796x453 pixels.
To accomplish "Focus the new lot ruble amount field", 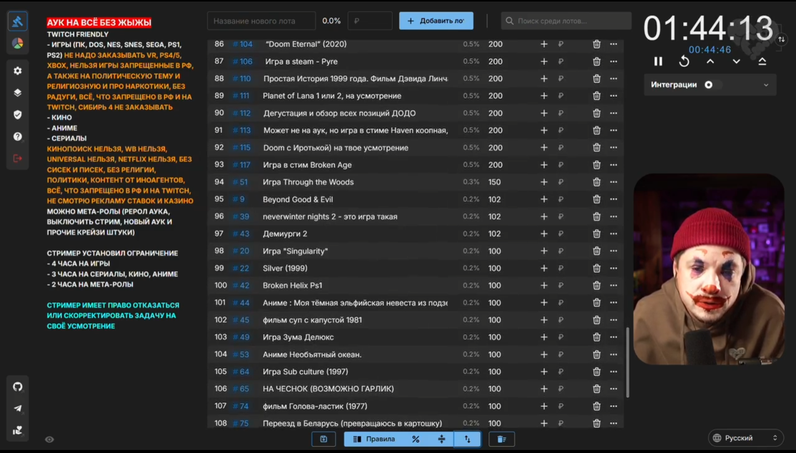I will 370,21.
